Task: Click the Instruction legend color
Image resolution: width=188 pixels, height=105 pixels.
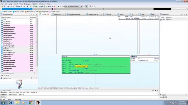Action: pos(26,12)
